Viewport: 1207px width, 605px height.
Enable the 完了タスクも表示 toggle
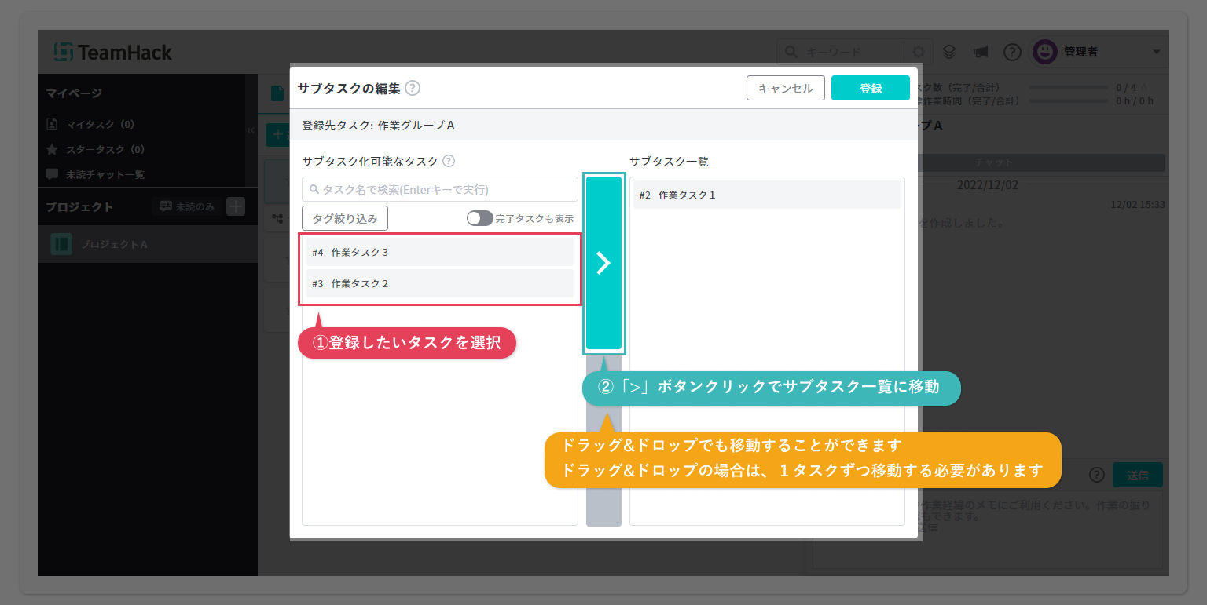(479, 218)
